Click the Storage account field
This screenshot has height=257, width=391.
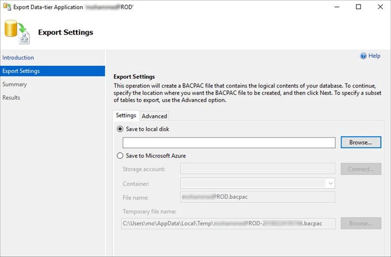coord(258,169)
